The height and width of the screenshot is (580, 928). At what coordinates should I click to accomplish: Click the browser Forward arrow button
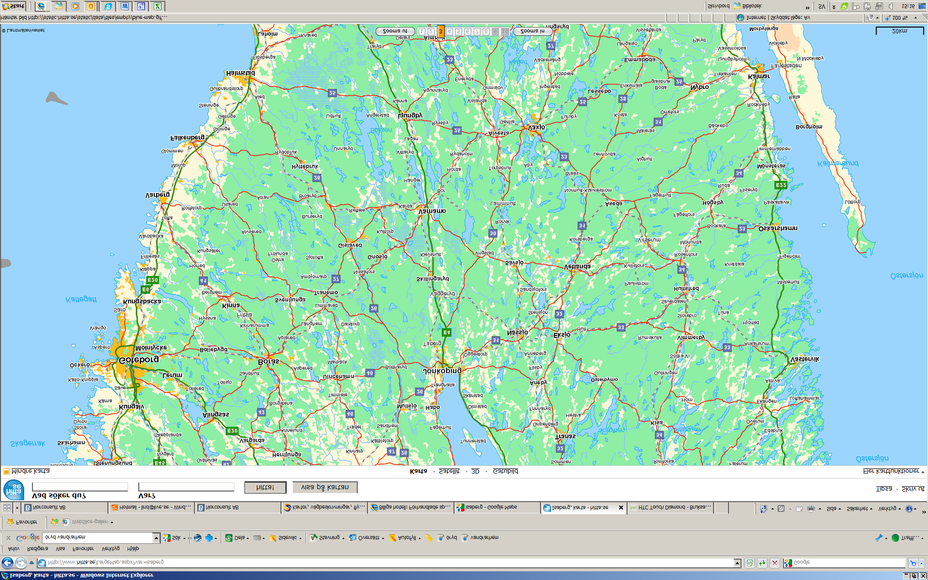tap(21, 563)
